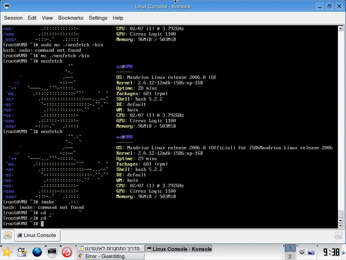Image resolution: width=346 pixels, height=260 pixels.
Task: Switch to virtual desktop 2
Action: (x=290, y=256)
